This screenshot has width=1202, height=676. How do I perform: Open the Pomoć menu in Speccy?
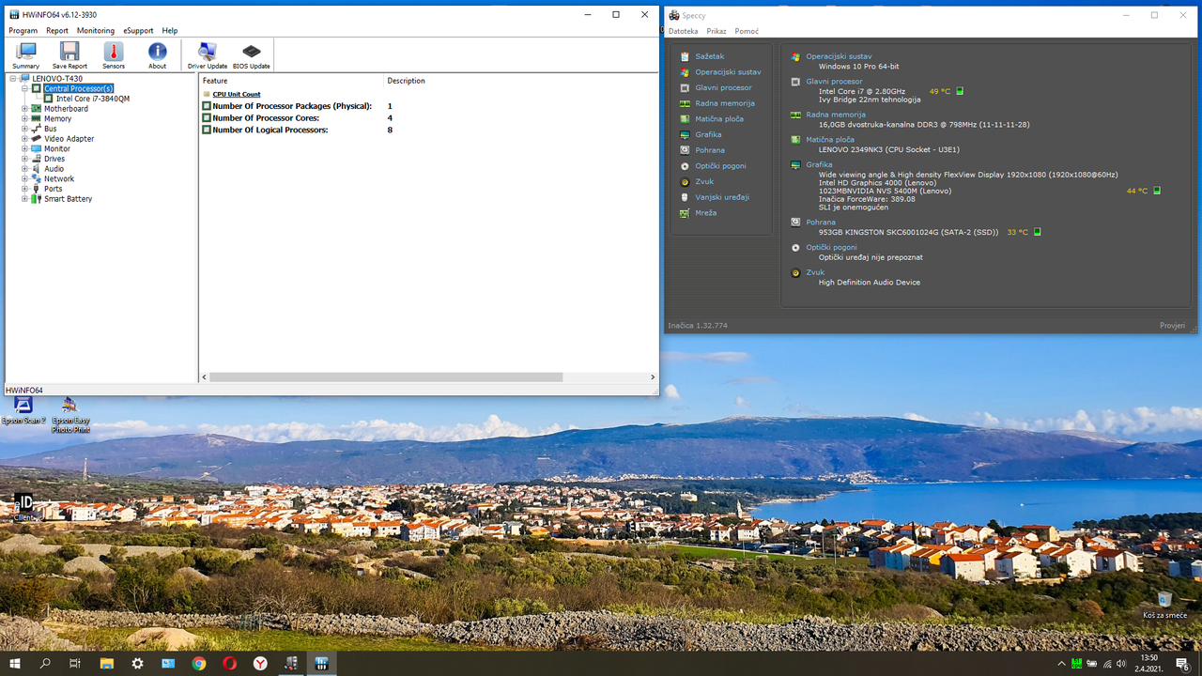(x=747, y=31)
